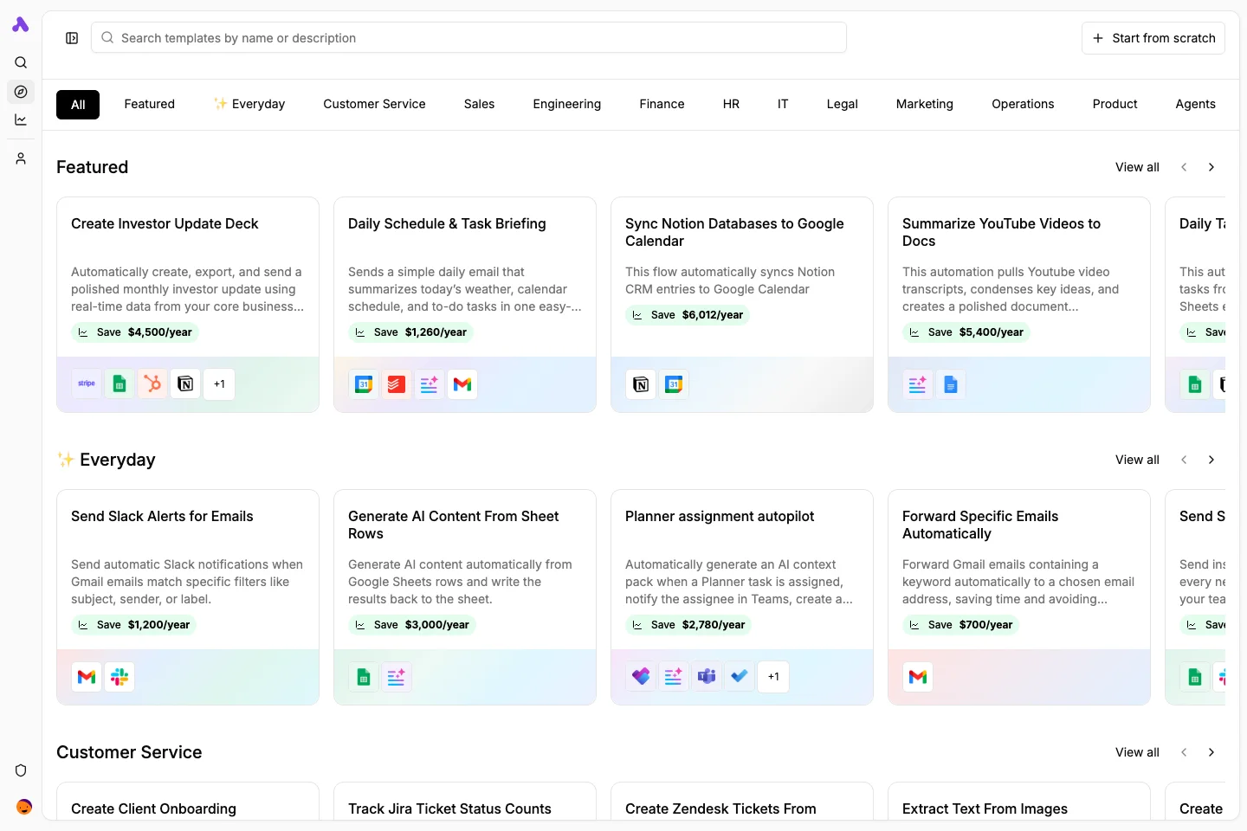Viewport: 1247px width, 831px height.
Task: View all Featured templates
Action: pos(1137,167)
